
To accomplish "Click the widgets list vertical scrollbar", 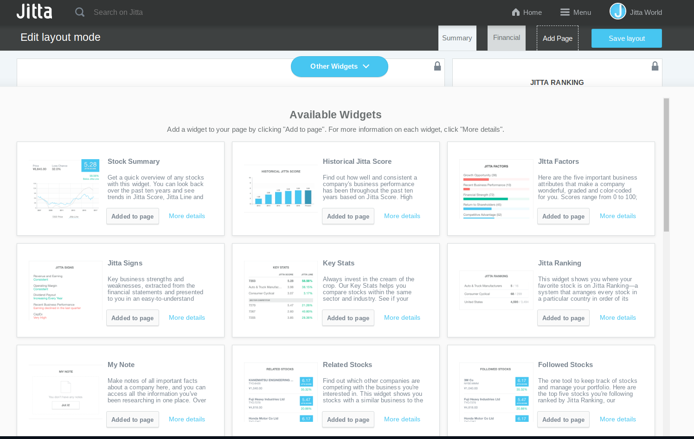I will point(666,165).
